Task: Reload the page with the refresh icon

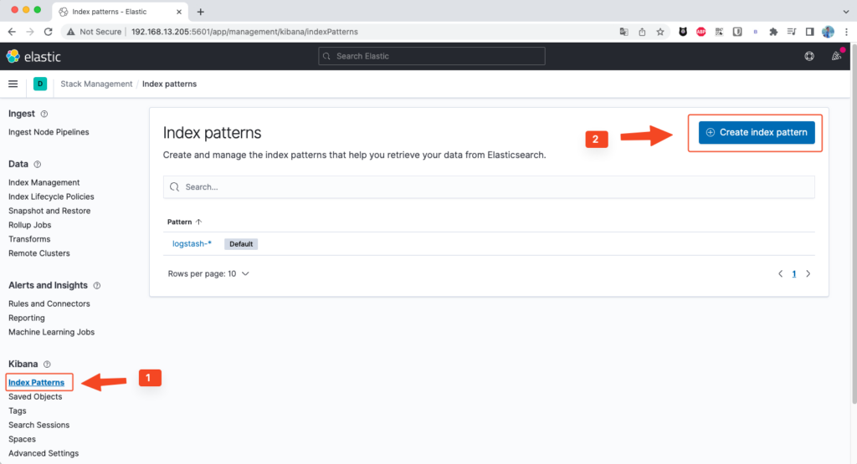Action: [x=48, y=32]
